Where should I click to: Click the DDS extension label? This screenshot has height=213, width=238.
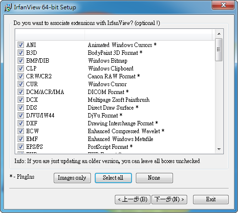coord(32,108)
